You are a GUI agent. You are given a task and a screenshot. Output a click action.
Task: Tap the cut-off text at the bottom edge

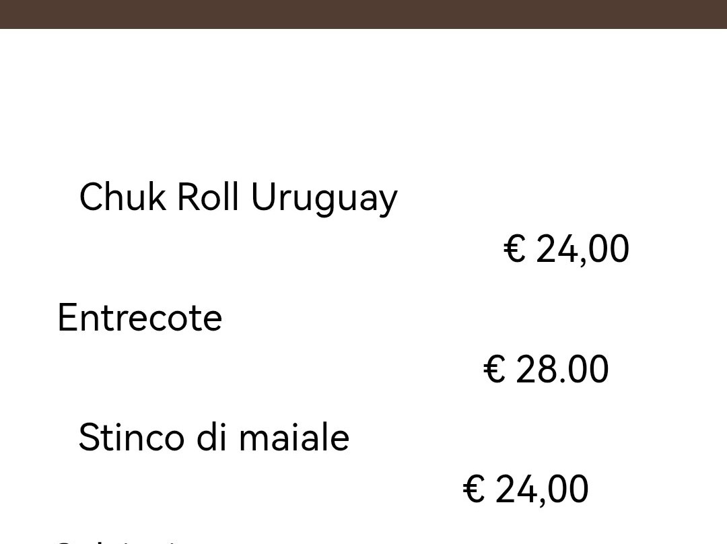coord(114,540)
